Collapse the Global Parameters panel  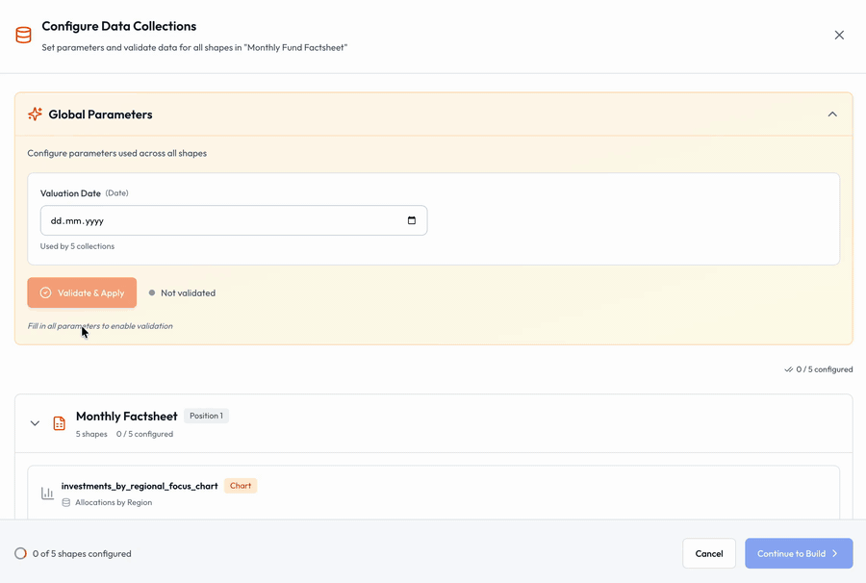tap(832, 114)
